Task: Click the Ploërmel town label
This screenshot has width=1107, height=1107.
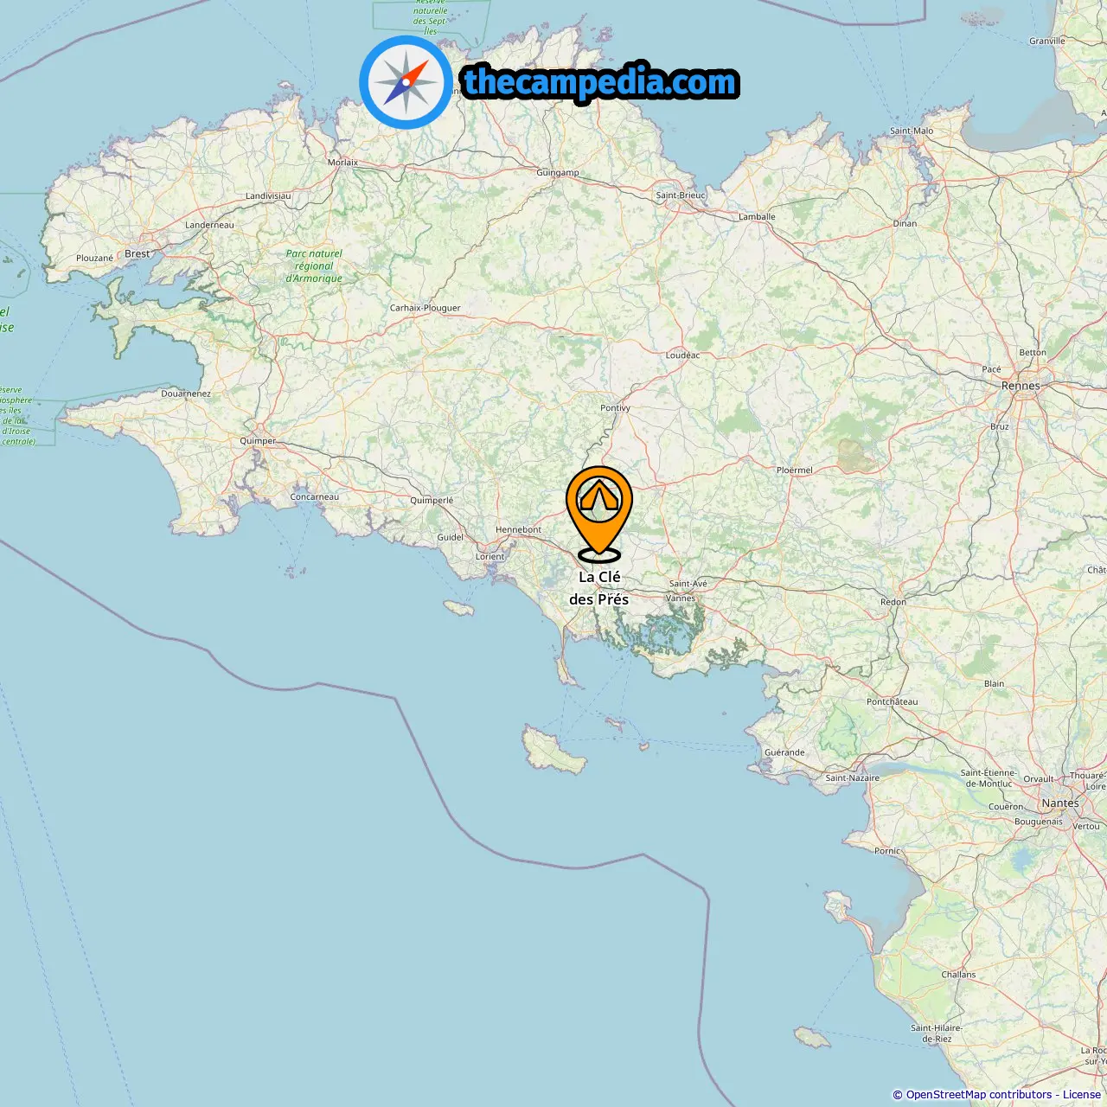Action: [x=795, y=470]
